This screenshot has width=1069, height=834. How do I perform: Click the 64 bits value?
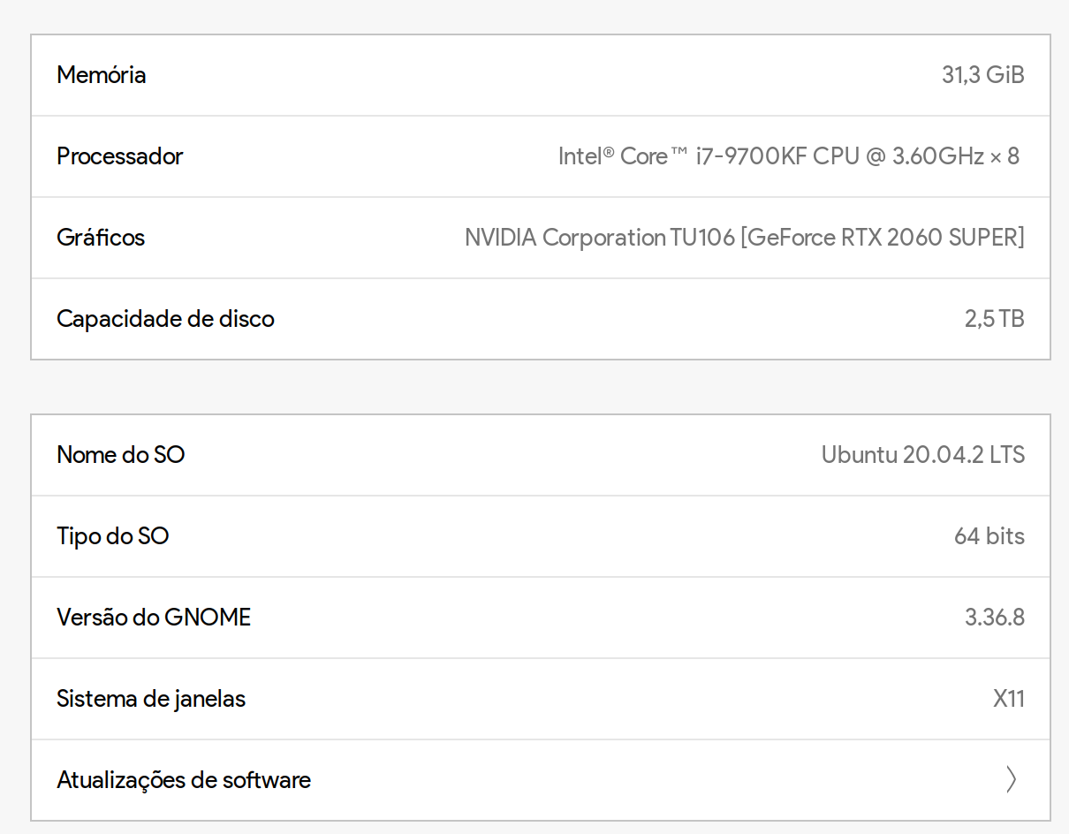point(989,536)
